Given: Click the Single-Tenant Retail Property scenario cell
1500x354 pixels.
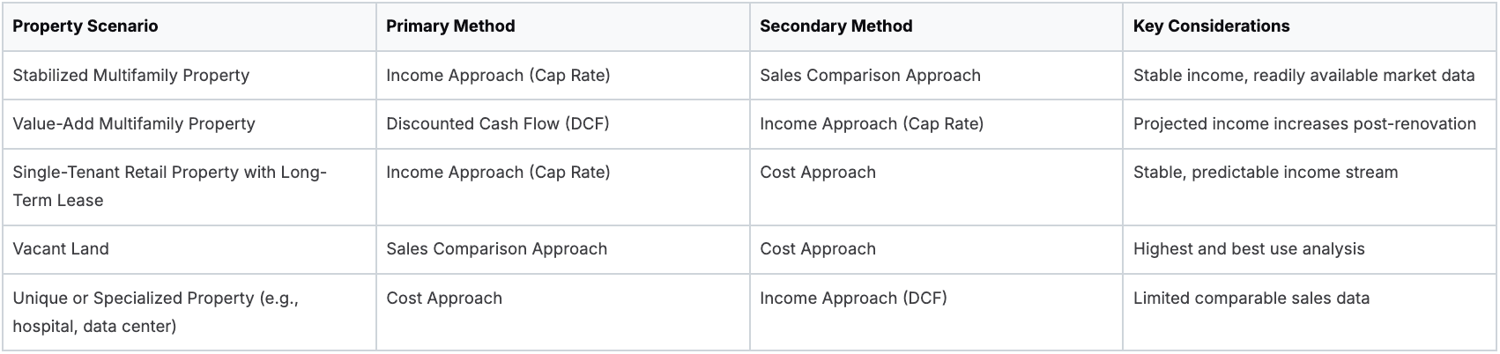Looking at the screenshot, I should (169, 186).
